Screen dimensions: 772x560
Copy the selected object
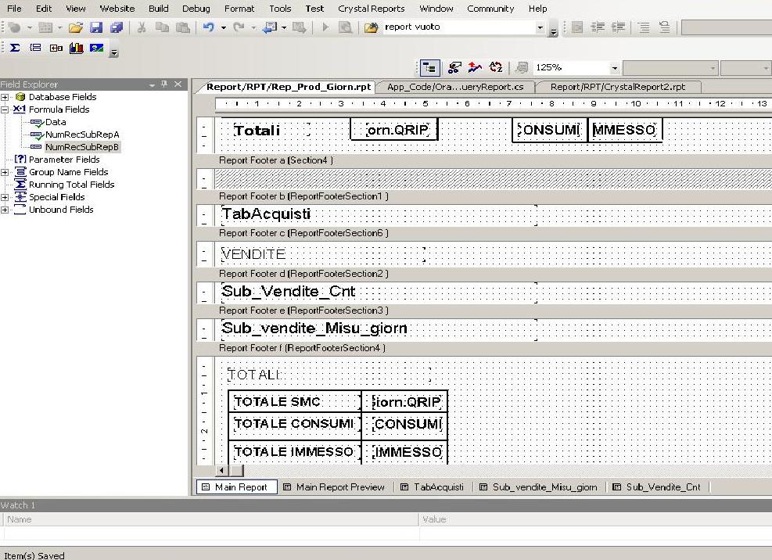162,27
